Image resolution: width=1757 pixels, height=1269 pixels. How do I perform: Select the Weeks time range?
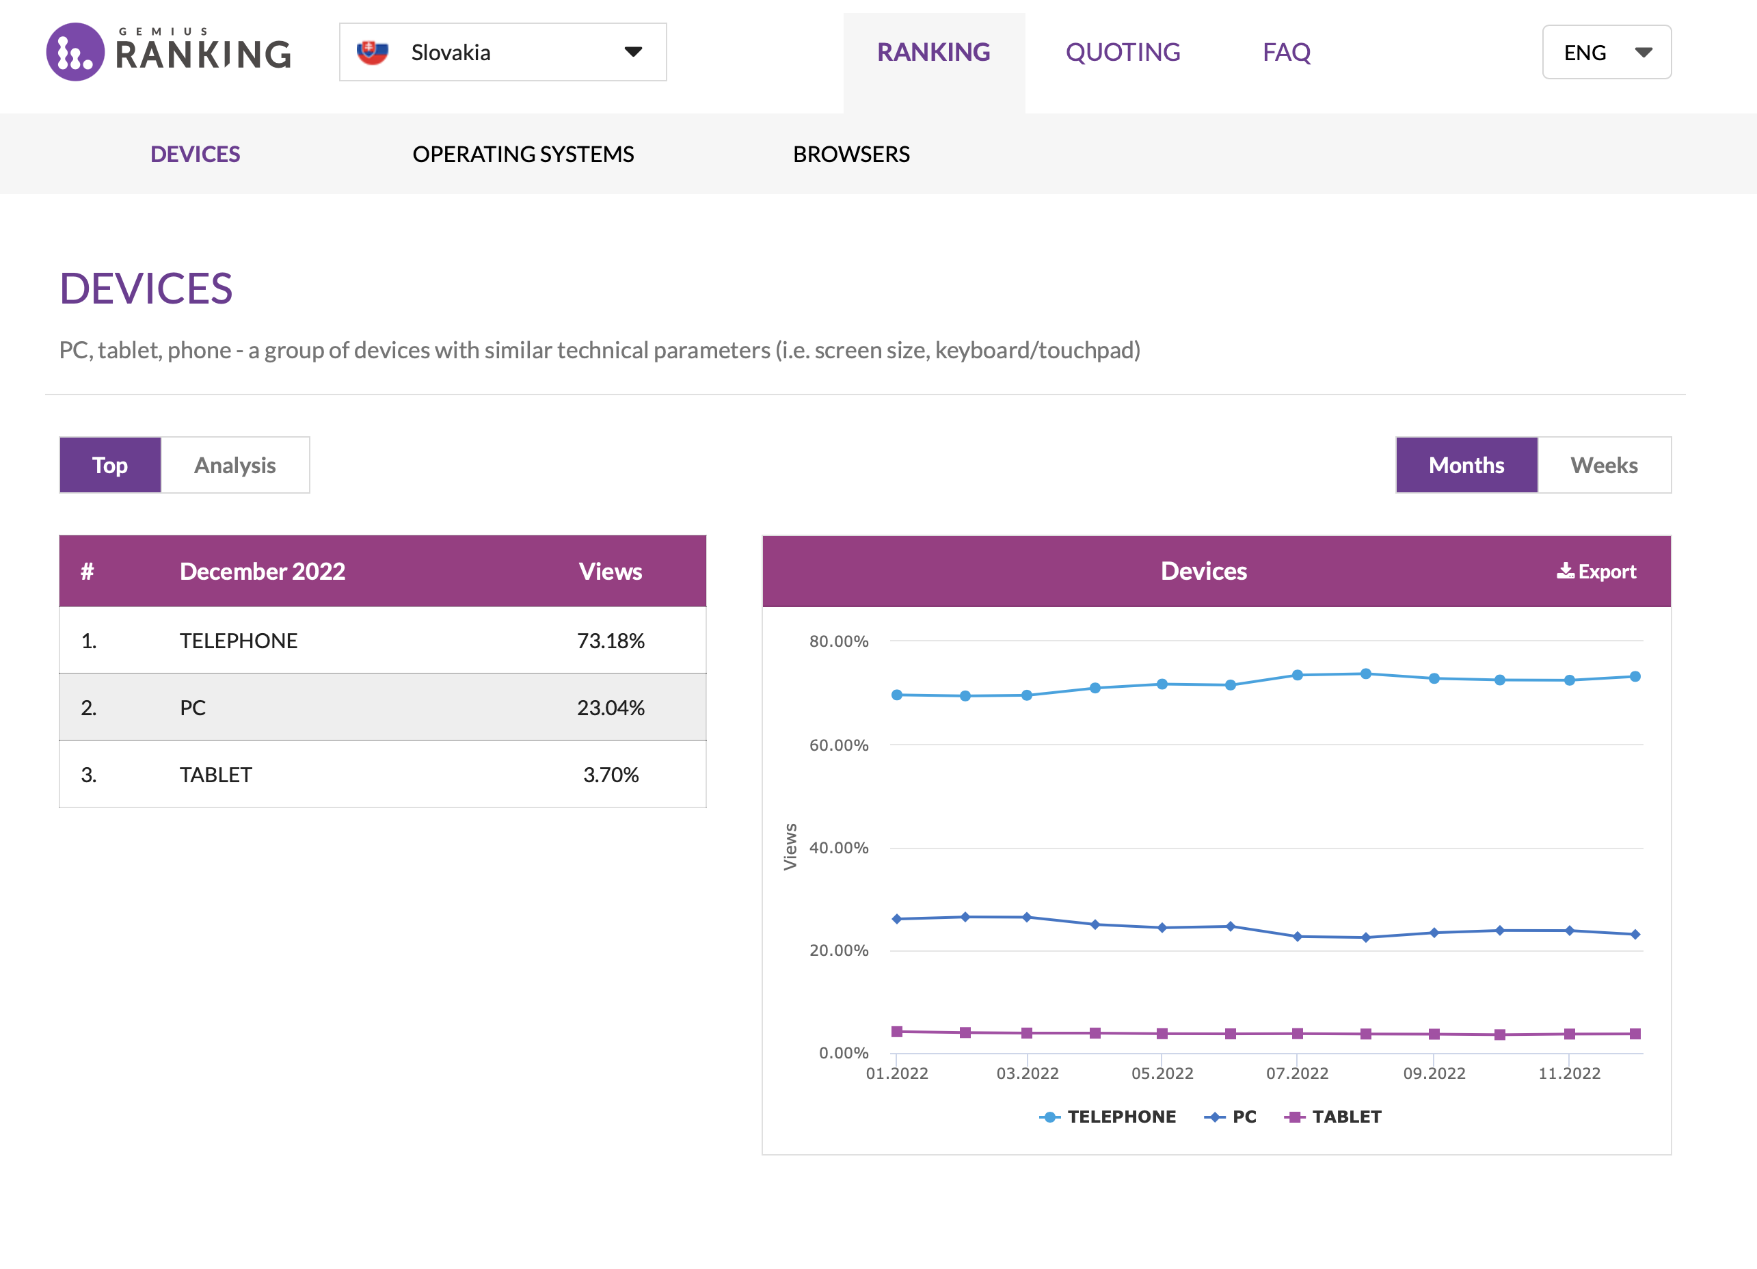point(1603,465)
